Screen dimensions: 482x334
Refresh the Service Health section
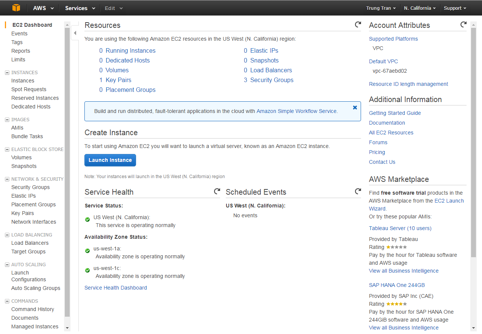[217, 191]
